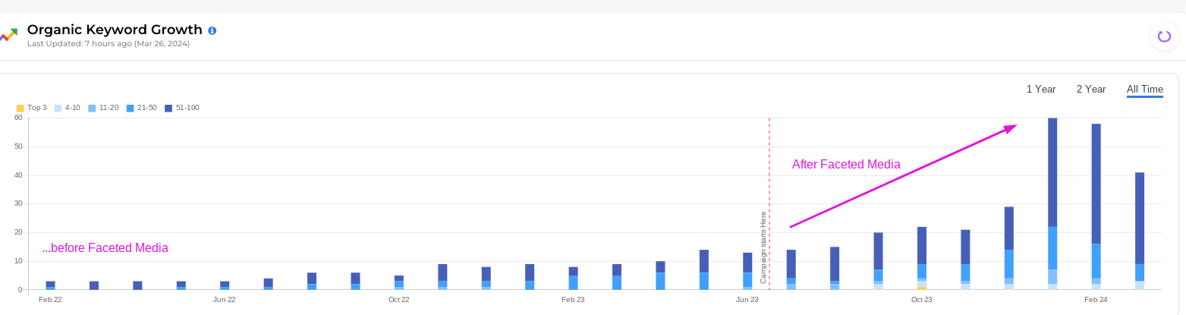Click the "...before Faceted Media" annotation text
This screenshot has height=315, width=1186.
tap(105, 247)
